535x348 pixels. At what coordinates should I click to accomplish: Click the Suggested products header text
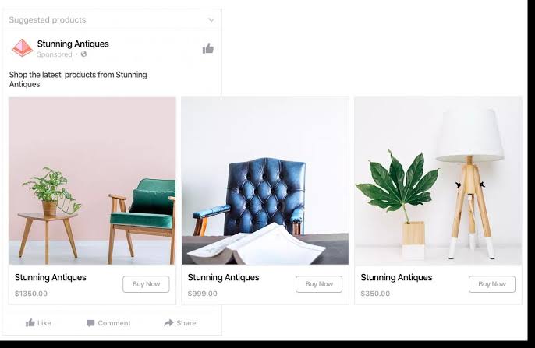tap(48, 20)
